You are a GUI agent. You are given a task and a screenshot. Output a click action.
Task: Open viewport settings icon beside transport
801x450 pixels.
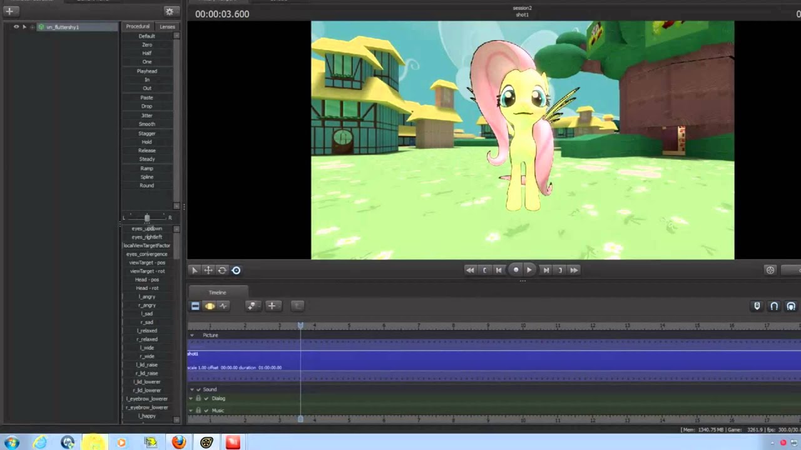pyautogui.click(x=770, y=270)
